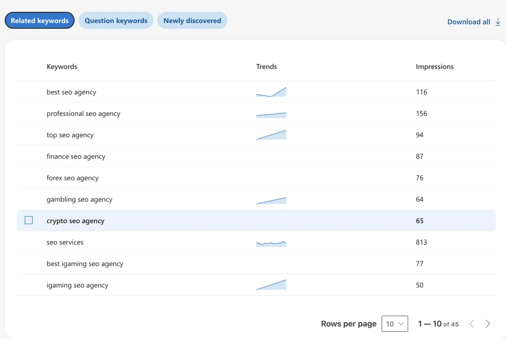Click impressions value 116
Screen dimensions: 506x339
click(422, 92)
